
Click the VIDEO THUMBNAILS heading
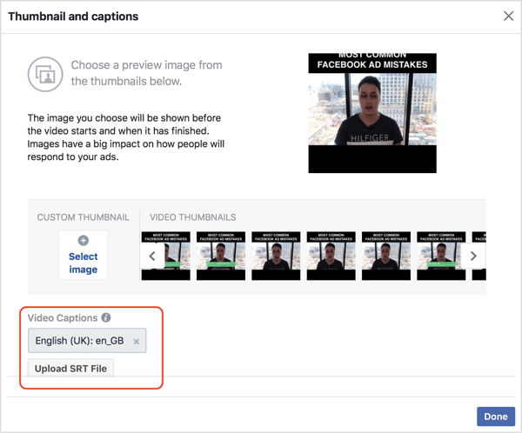click(x=193, y=217)
